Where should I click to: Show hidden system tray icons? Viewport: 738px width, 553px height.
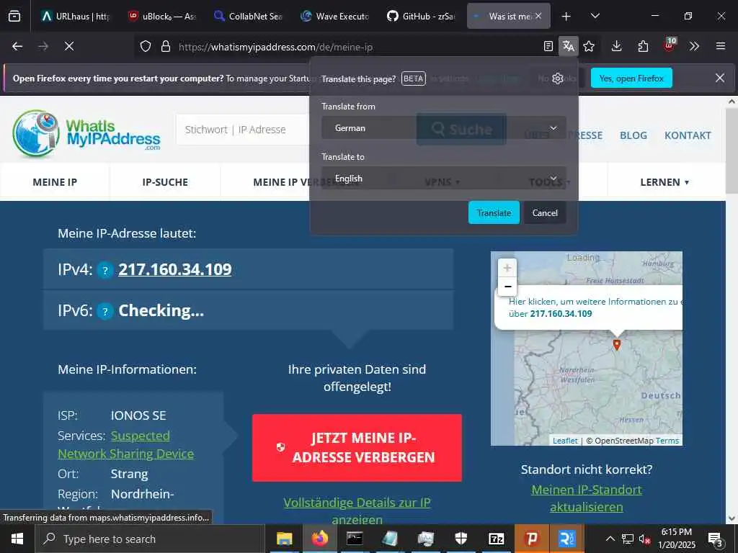point(610,539)
